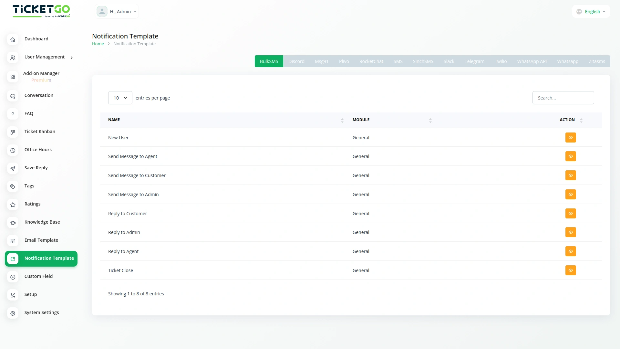This screenshot has width=620, height=349.
Task: Click the Search input field
Action: [563, 98]
